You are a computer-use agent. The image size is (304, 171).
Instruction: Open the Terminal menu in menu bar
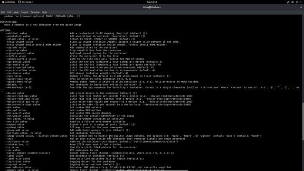pos(35,12)
